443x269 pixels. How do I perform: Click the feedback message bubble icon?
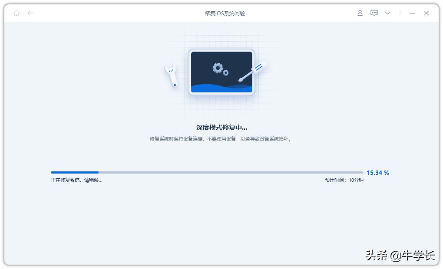coord(374,13)
